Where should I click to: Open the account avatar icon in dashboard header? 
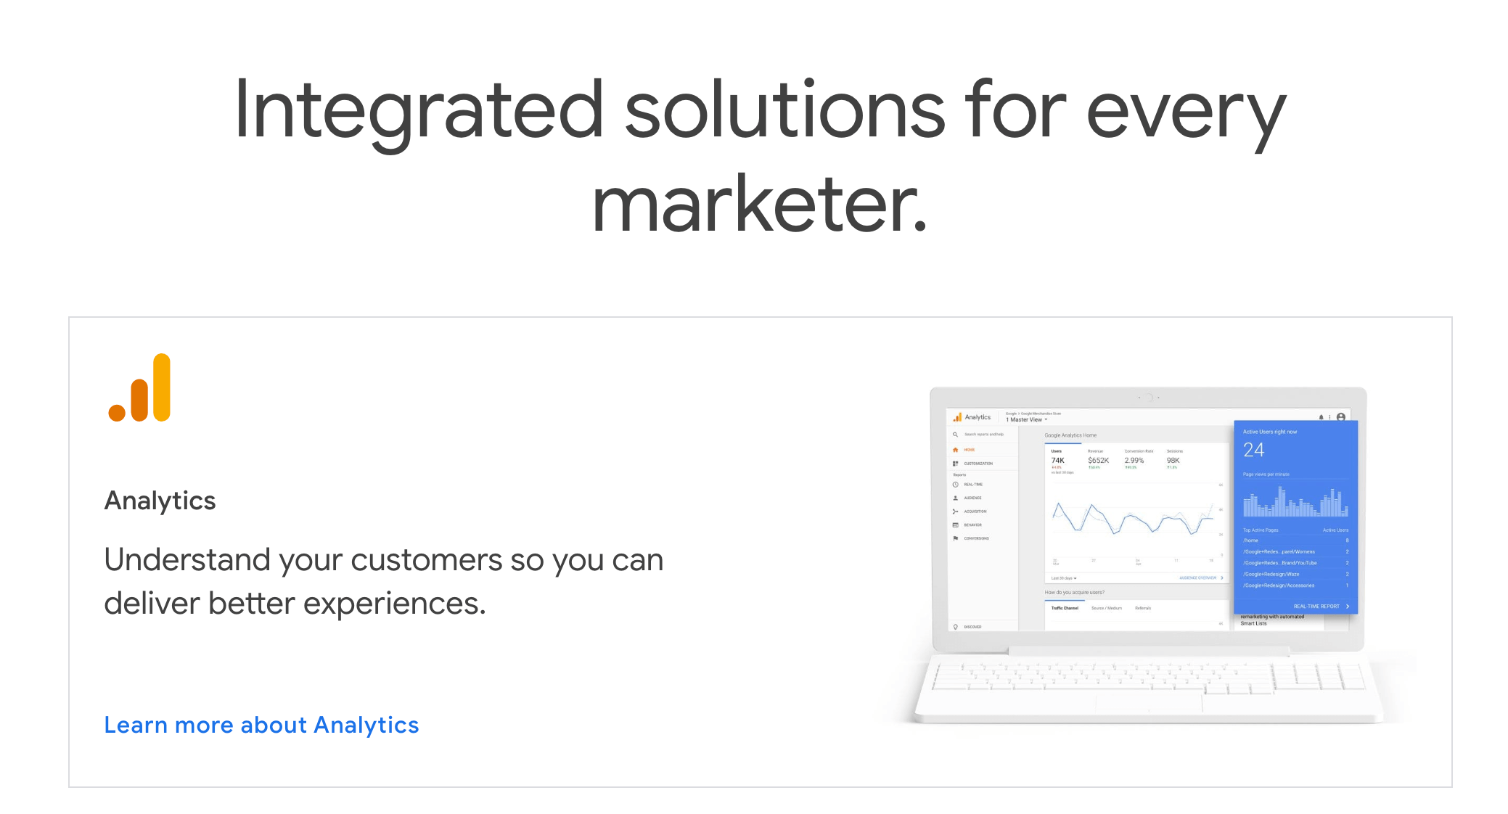[x=1341, y=417]
